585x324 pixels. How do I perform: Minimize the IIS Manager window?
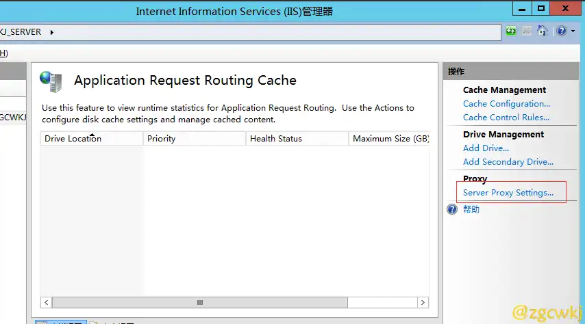(x=522, y=9)
